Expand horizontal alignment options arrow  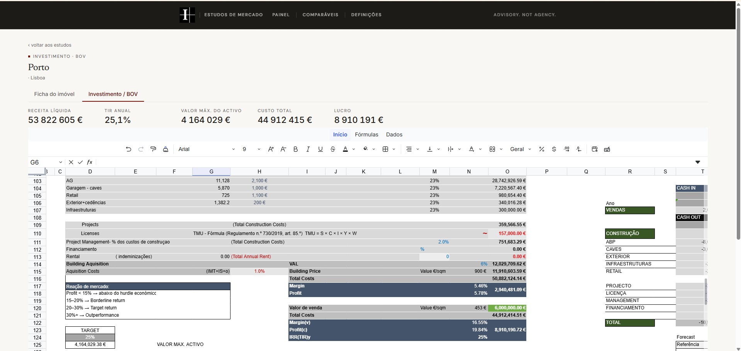pyautogui.click(x=418, y=149)
